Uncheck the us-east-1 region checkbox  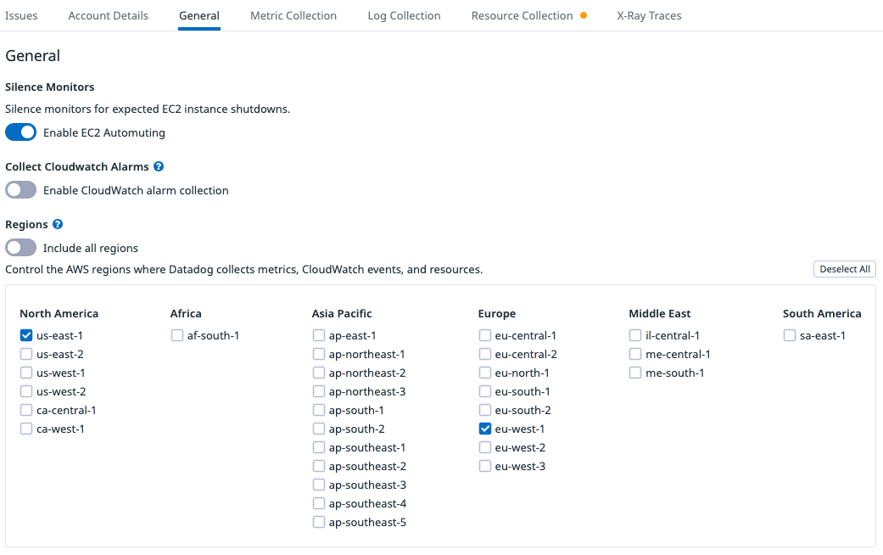pyautogui.click(x=26, y=335)
